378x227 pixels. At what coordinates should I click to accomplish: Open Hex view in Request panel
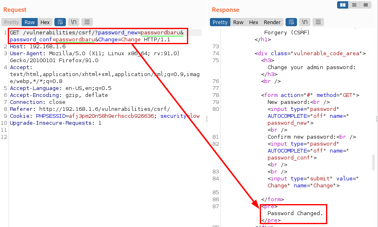(45, 22)
